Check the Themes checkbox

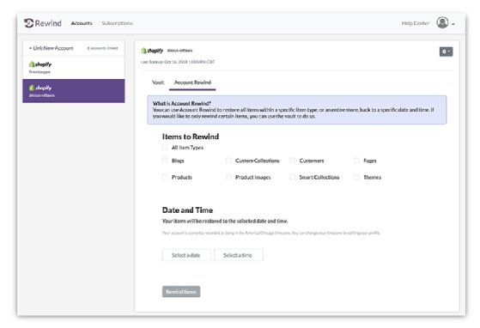pos(356,177)
